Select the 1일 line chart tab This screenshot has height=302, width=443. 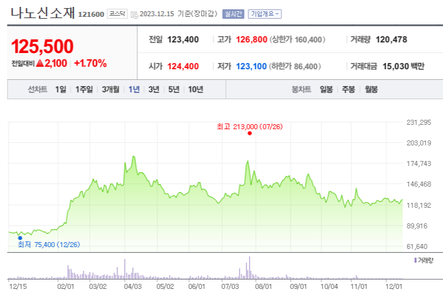[x=61, y=90]
